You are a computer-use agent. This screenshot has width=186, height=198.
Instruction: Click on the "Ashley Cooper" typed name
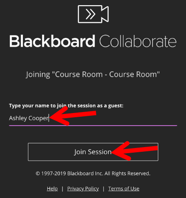29,118
